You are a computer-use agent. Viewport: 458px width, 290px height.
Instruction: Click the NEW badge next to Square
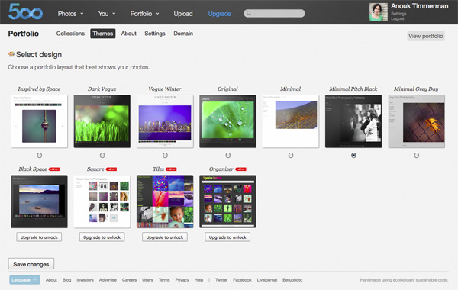[111, 169]
